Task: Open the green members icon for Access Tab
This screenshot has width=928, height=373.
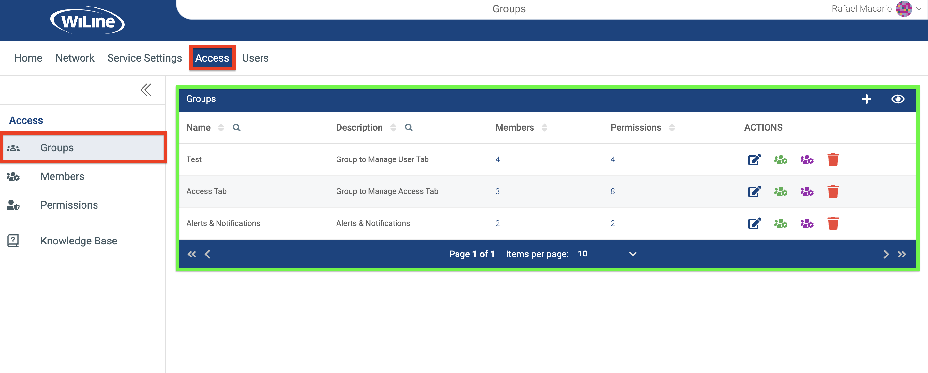Action: coord(781,191)
